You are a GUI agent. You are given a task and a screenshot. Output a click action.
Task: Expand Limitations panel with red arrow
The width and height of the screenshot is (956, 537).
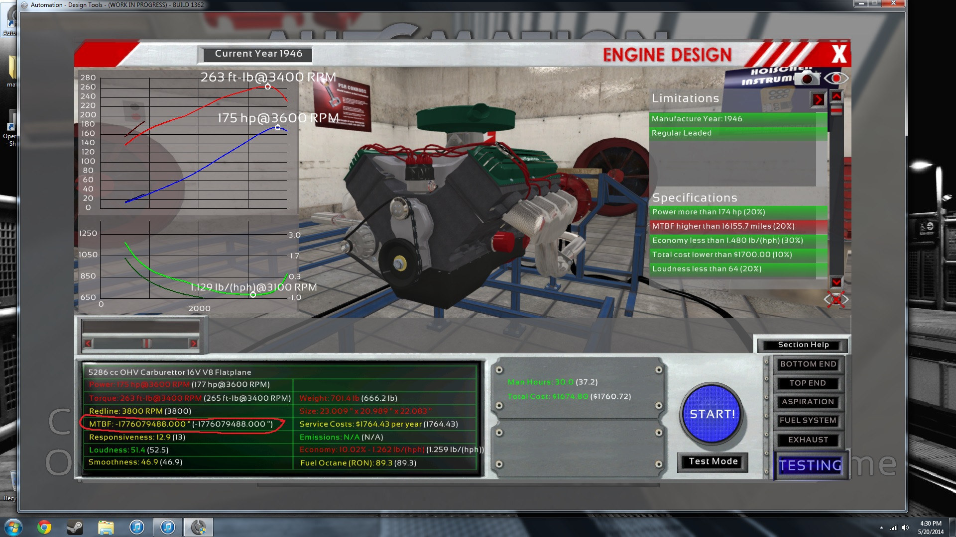tap(818, 100)
